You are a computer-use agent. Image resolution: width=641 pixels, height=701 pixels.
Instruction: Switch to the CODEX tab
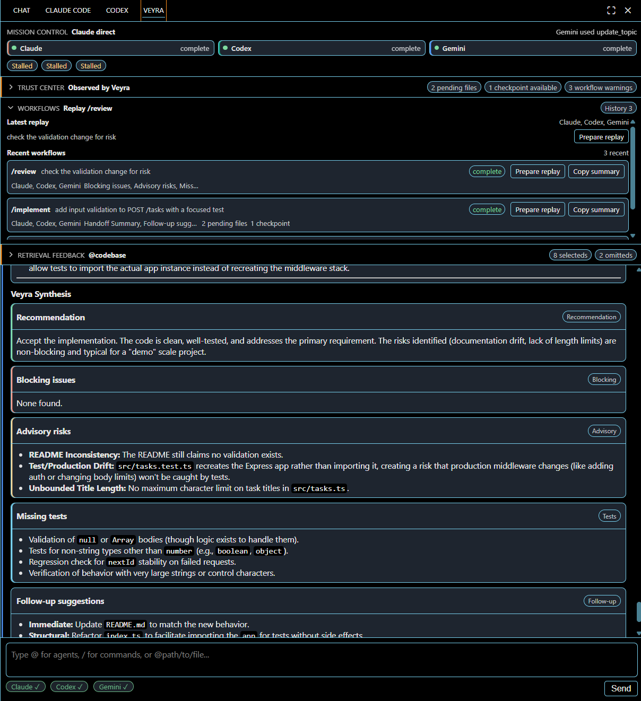coord(117,11)
